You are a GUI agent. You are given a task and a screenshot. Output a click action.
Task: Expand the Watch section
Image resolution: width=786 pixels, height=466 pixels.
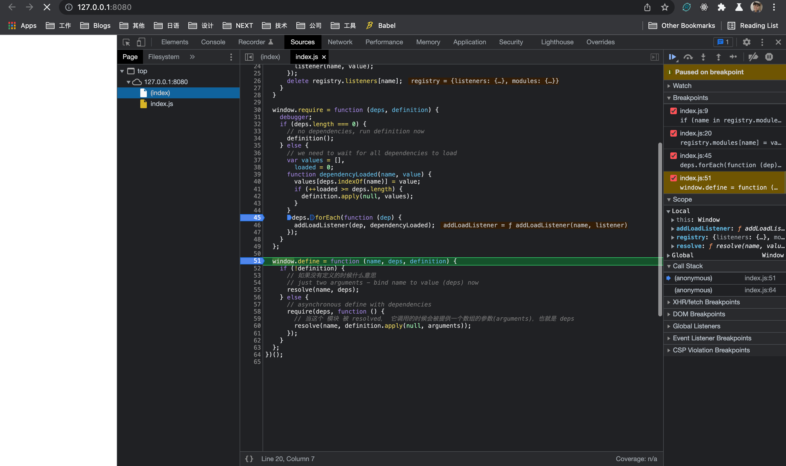coord(682,86)
